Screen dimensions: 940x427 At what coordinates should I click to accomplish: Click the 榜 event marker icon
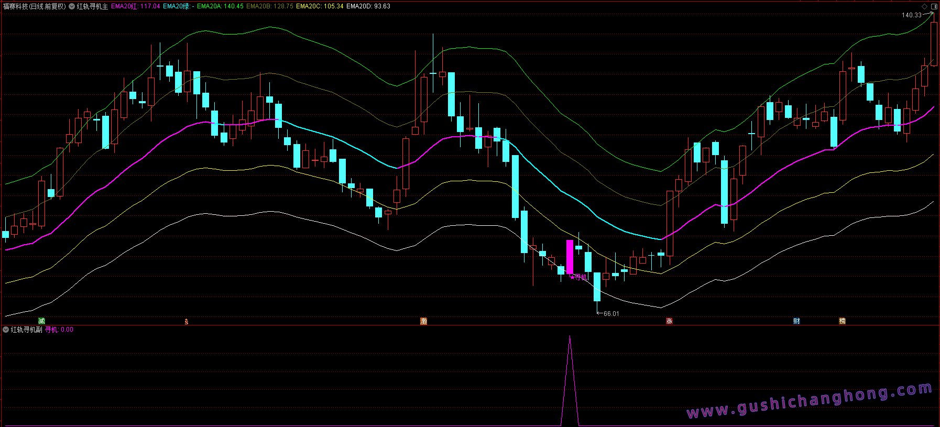click(843, 321)
